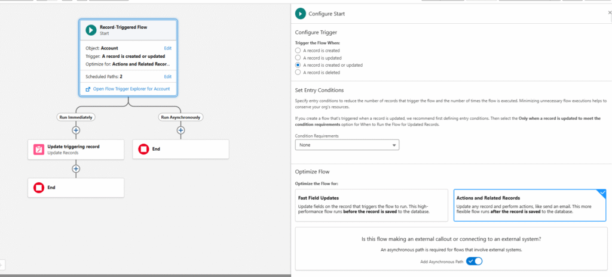Open the Condition Requirements dropdown
612x277 pixels.
pos(347,145)
